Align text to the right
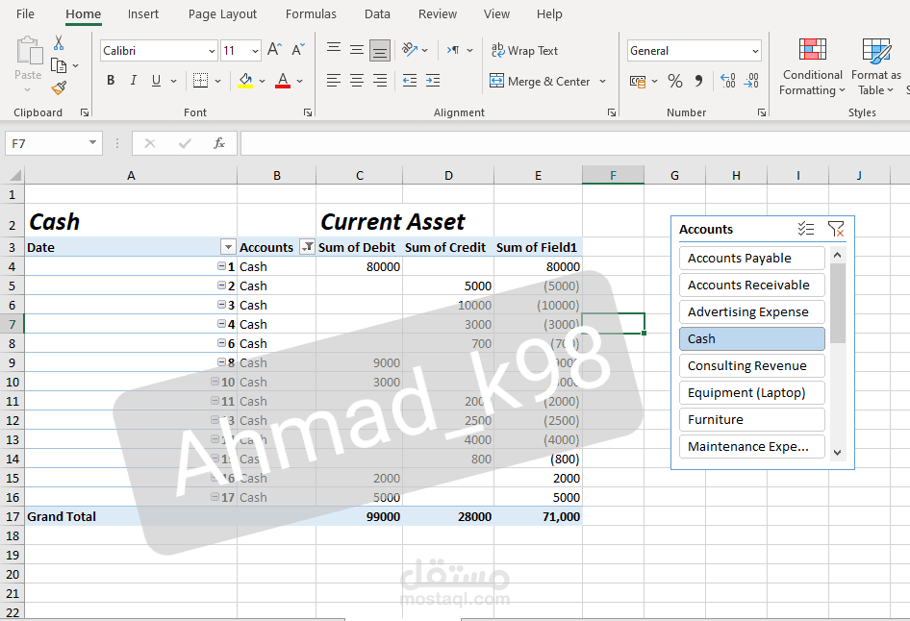Image resolution: width=910 pixels, height=621 pixels. click(380, 81)
